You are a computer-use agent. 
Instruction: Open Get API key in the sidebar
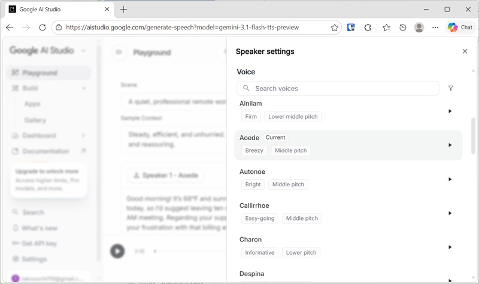(34, 243)
